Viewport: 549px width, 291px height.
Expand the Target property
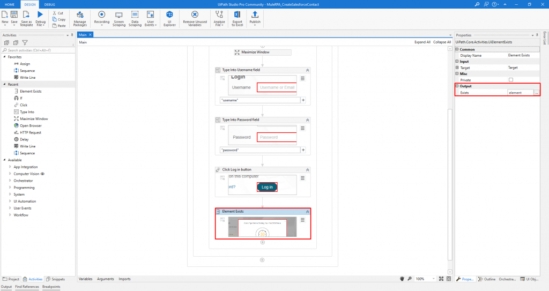click(457, 68)
